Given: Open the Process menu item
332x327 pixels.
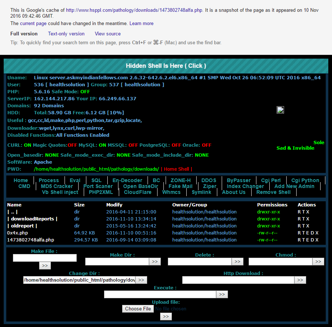Looking at the screenshot, I should [x=49, y=180].
